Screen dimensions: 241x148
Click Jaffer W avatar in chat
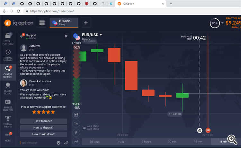point(24,48)
